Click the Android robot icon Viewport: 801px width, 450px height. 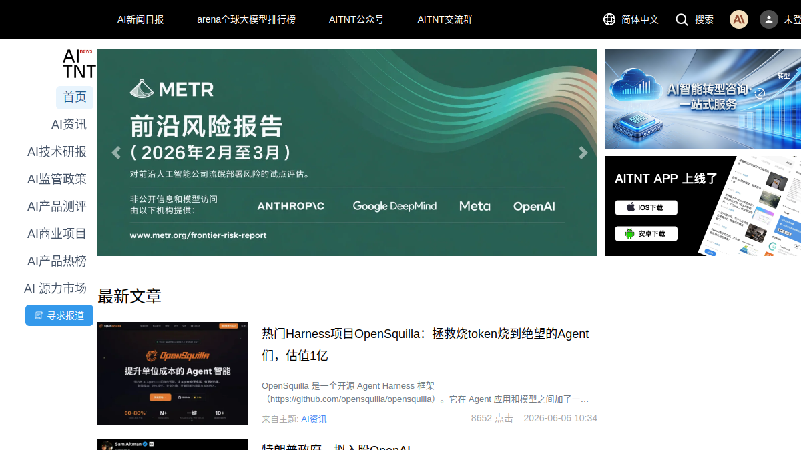click(x=629, y=233)
